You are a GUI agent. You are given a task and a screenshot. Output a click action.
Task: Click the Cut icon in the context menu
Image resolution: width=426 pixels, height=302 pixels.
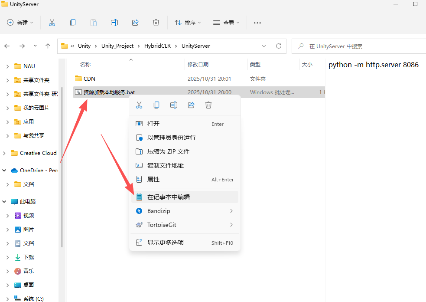[139, 105]
